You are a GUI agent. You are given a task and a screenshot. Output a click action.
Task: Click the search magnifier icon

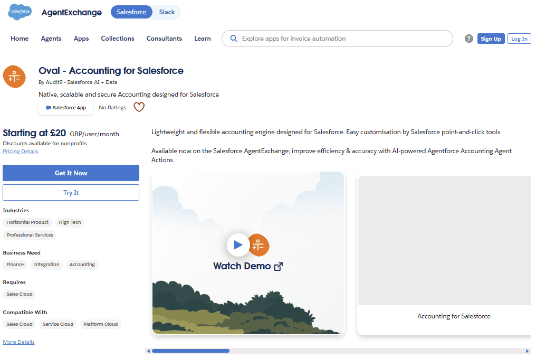234,39
